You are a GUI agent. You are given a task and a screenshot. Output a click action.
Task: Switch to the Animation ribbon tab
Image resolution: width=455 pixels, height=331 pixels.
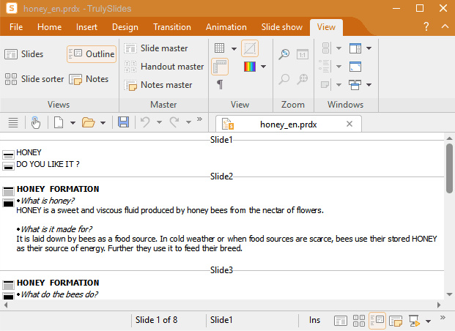(226, 27)
